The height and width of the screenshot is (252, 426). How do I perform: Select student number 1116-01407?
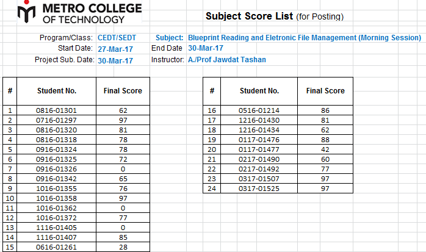57,237
